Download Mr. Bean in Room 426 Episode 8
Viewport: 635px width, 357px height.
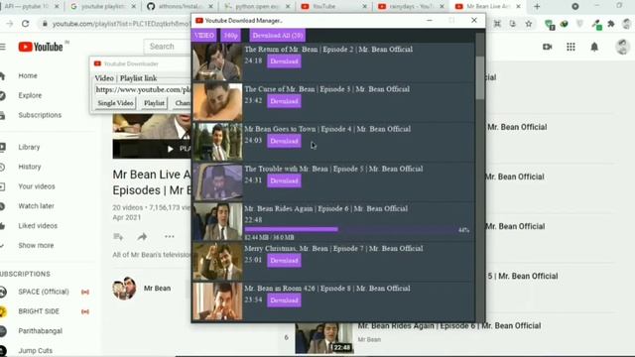[284, 300]
